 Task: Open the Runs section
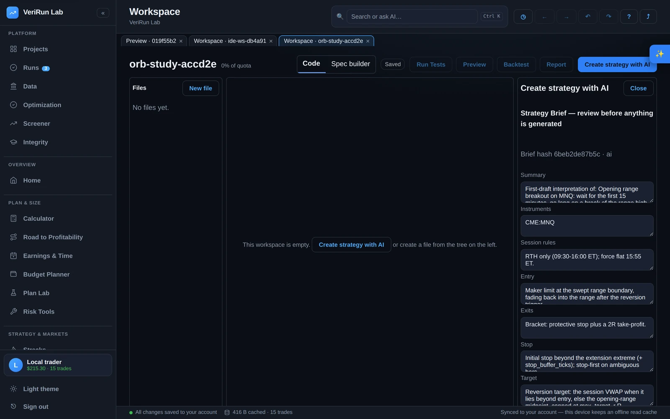coord(58,68)
